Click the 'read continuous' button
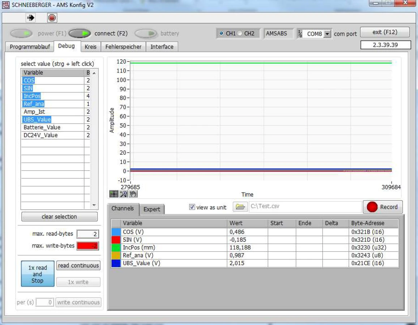This screenshot has width=418, height=325. (78, 266)
